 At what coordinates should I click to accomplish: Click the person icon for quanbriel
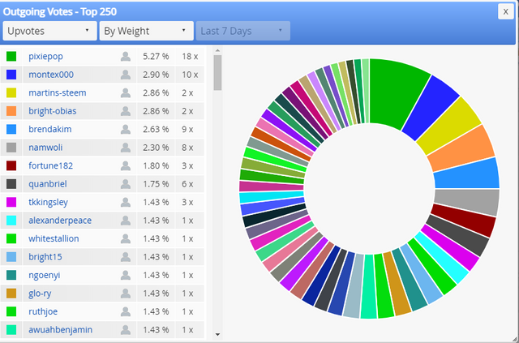pyautogui.click(x=126, y=184)
